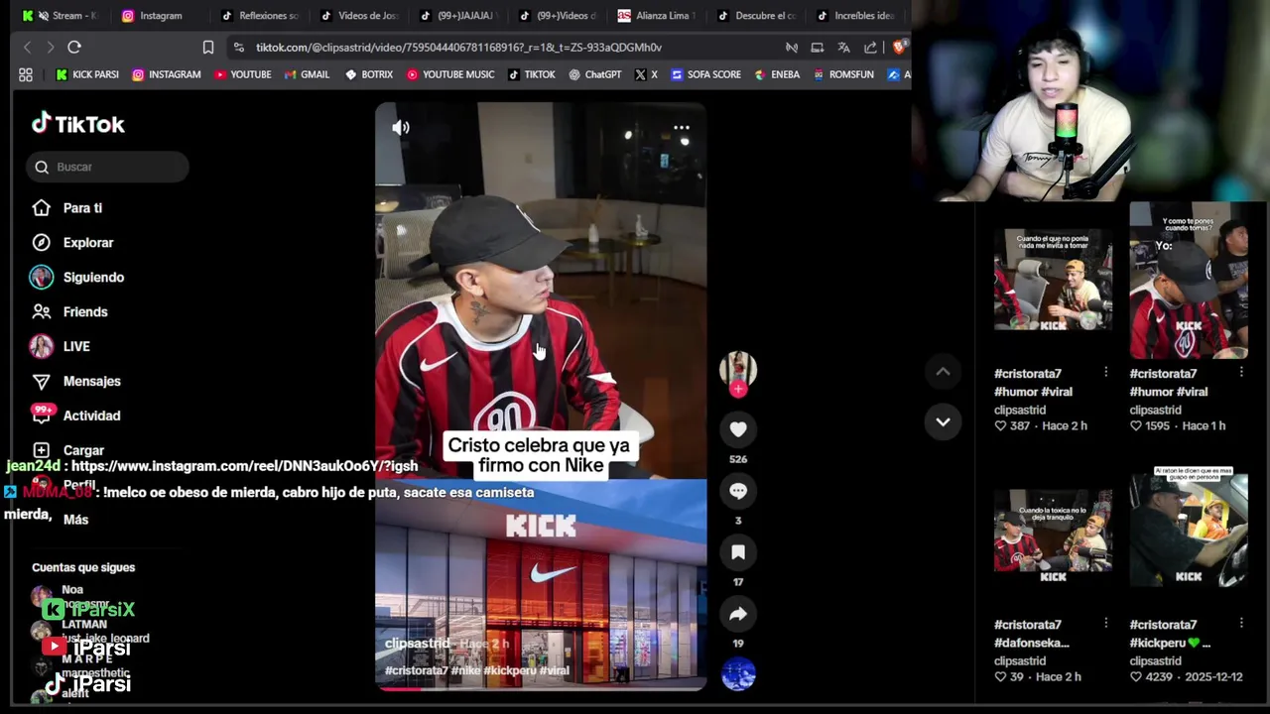
Task: Follow creator with the red plus badge
Action: point(738,390)
